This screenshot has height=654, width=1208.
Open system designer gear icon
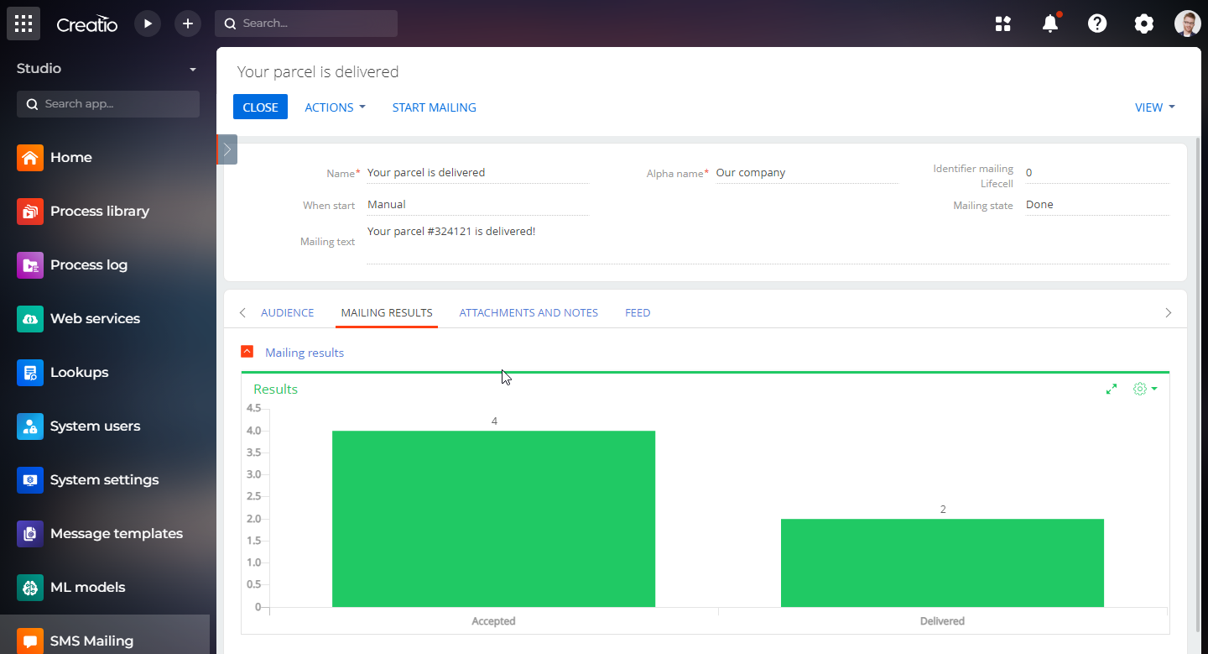click(x=1143, y=24)
